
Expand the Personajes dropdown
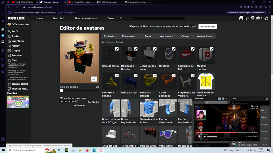click(130, 36)
